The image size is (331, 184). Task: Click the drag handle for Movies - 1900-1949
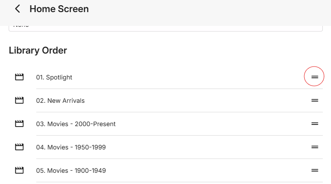pos(315,171)
